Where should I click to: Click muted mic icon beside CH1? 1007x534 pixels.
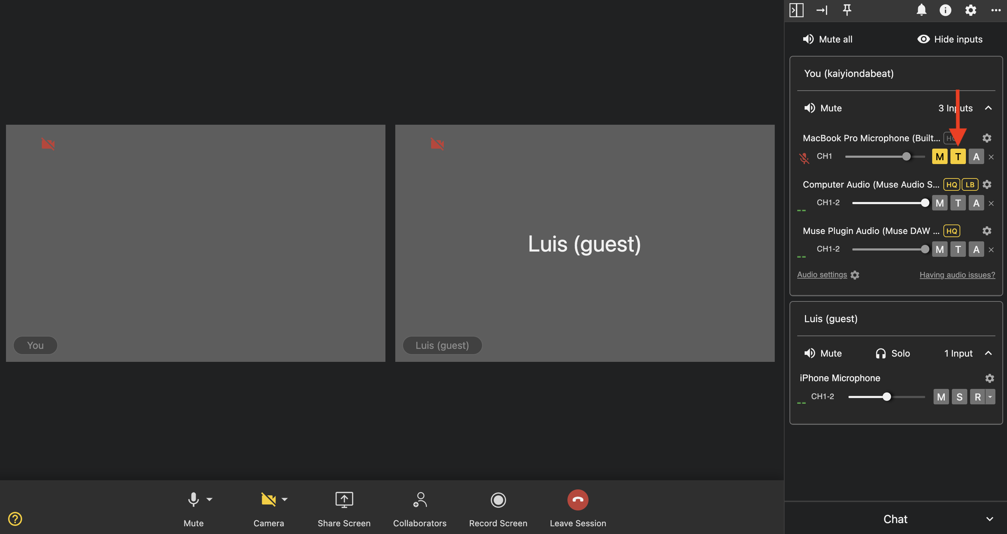pos(804,158)
